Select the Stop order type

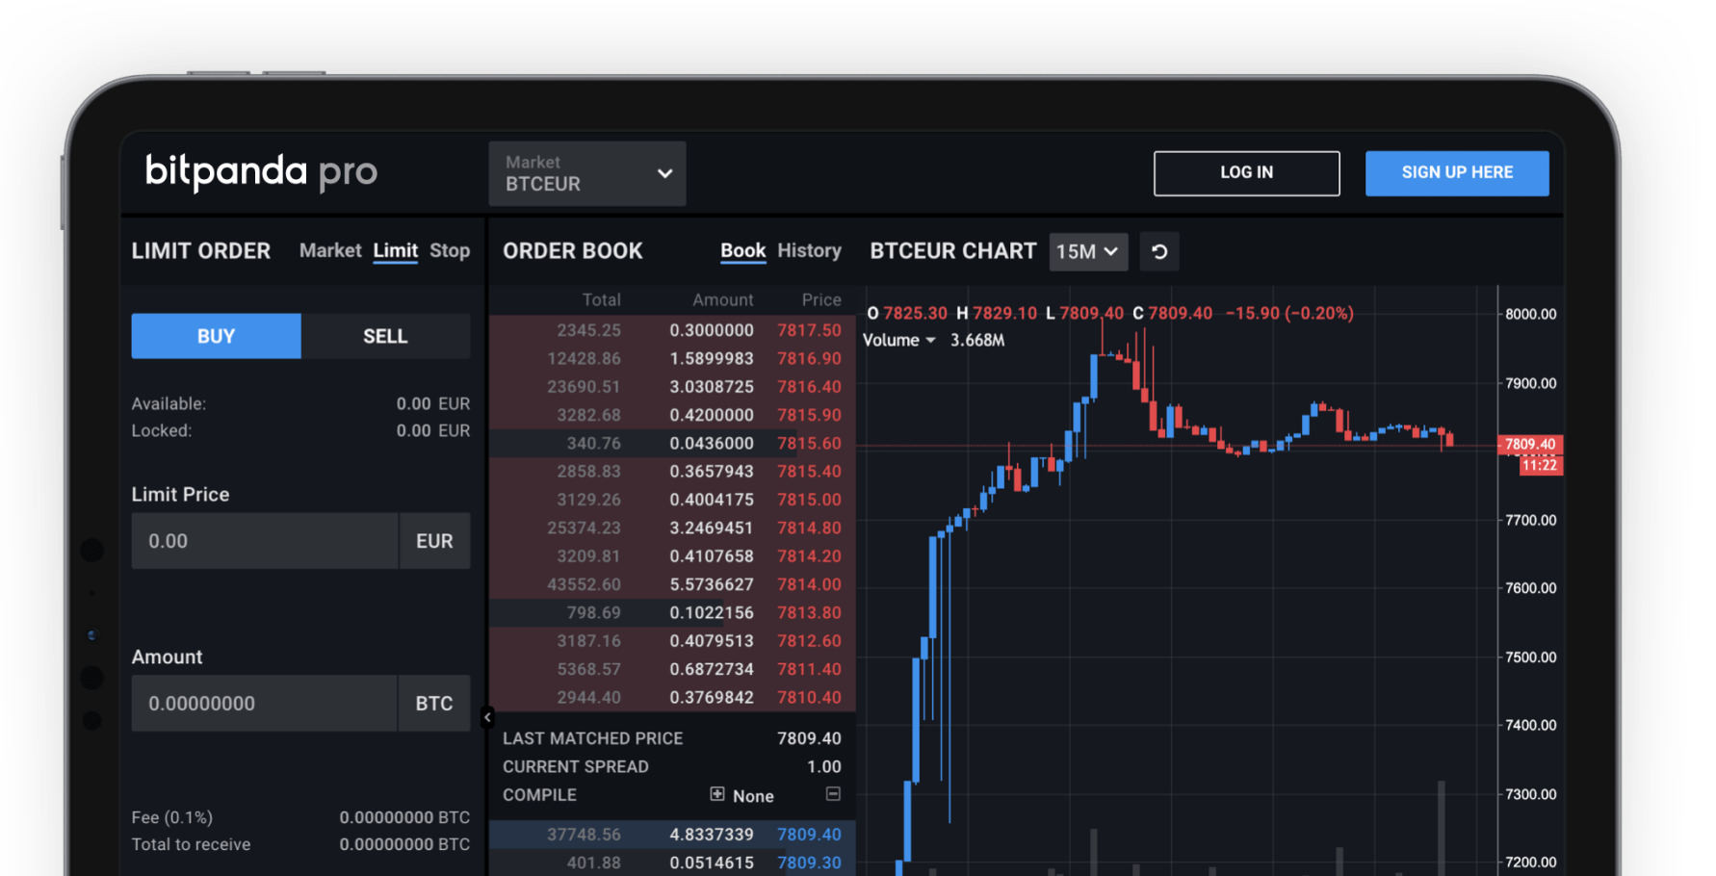tap(450, 250)
